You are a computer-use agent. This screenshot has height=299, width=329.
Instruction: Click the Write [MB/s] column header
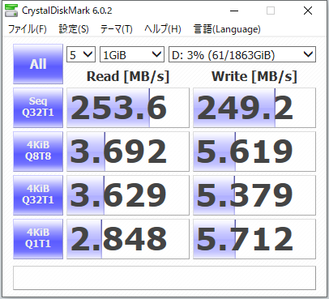pyautogui.click(x=254, y=76)
